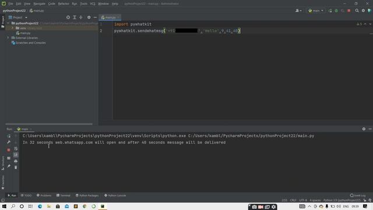373x210 pixels.
Task: Open Python Console tool window
Action: pyautogui.click(x=115, y=195)
